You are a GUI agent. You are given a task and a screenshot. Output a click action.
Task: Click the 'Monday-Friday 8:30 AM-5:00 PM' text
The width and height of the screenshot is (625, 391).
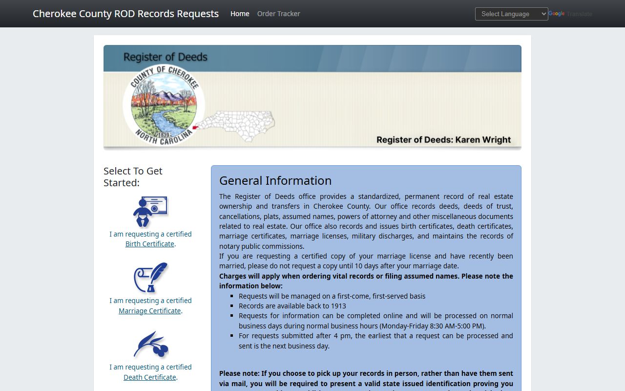click(432, 326)
